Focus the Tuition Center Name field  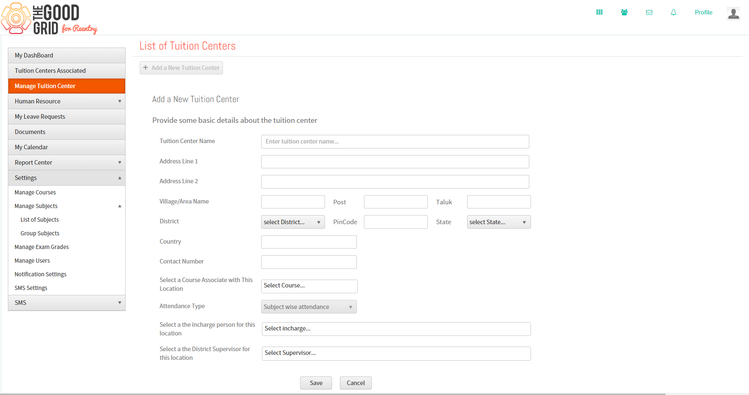point(395,141)
